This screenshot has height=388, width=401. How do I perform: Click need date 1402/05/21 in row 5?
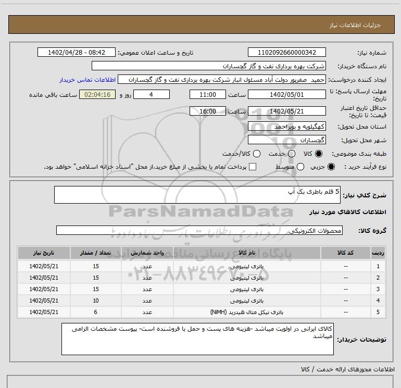[x=44, y=312]
